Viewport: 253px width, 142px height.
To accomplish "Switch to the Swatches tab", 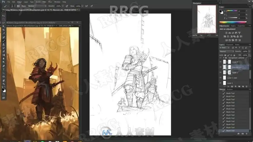I will click(x=241, y=26).
